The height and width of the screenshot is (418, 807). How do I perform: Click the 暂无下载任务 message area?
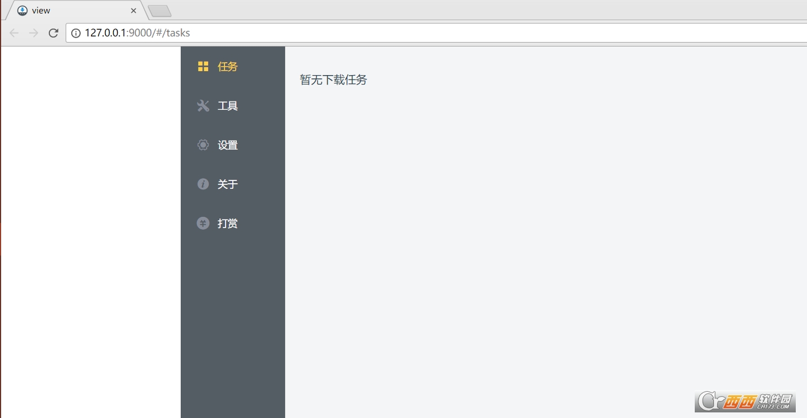point(333,80)
